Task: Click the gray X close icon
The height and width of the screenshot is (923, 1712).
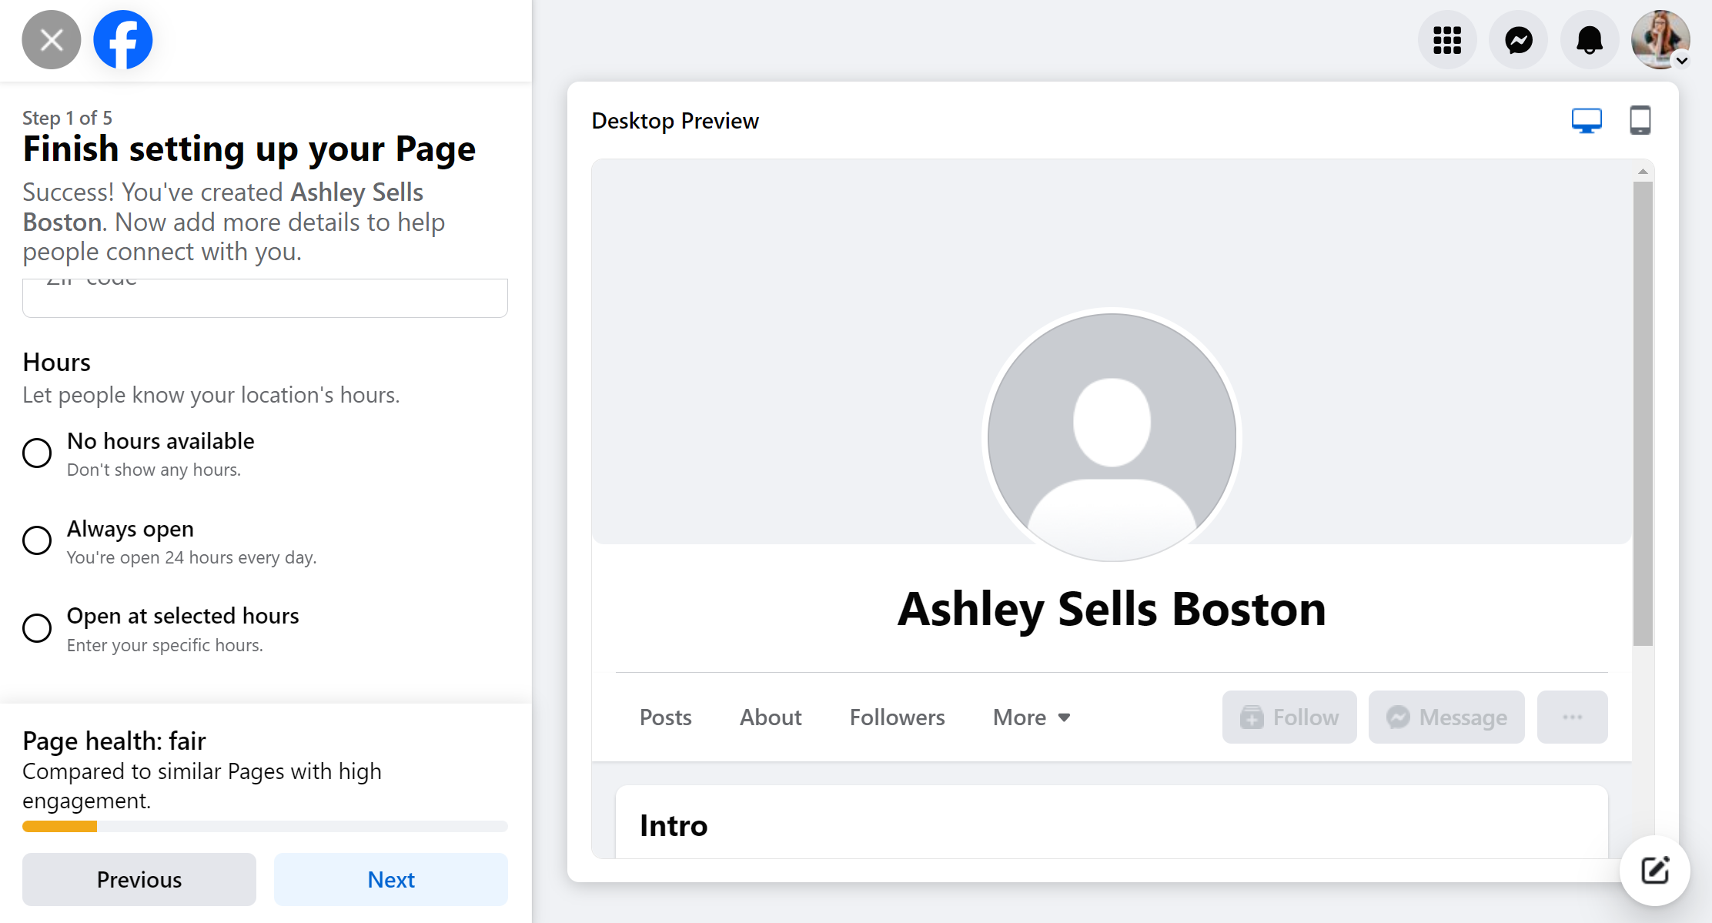Action: [51, 40]
